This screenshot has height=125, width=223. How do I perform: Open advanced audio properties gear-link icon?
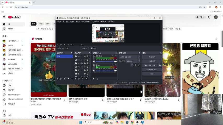tap(94, 79)
